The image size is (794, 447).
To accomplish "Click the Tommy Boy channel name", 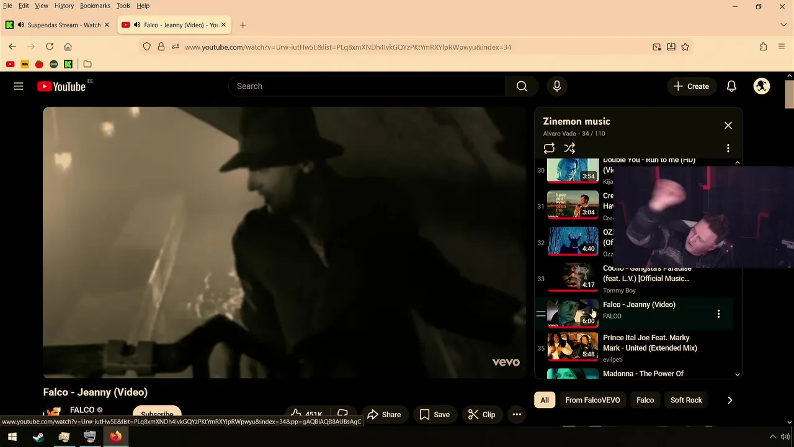I will point(619,291).
